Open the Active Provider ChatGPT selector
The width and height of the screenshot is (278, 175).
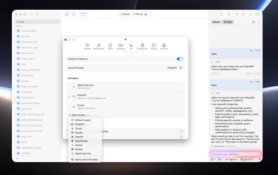175,68
